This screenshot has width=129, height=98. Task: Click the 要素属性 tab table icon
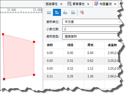coord(70,4)
